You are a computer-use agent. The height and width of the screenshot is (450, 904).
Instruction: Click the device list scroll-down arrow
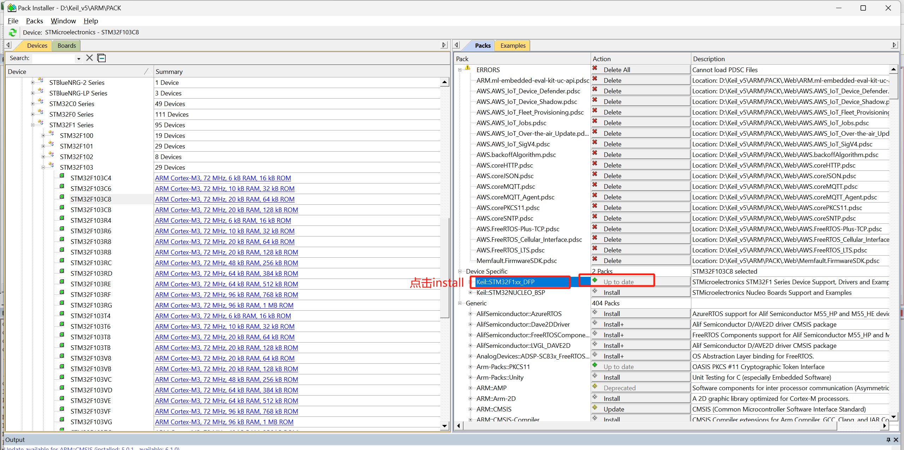click(444, 426)
